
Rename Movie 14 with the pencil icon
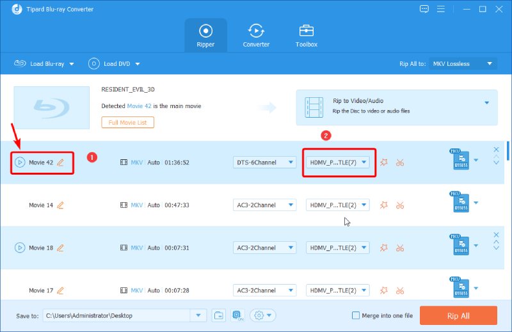(x=60, y=205)
